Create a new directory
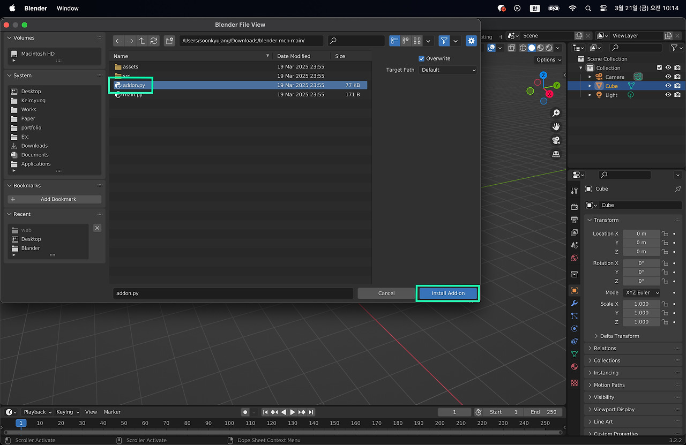 click(169, 41)
